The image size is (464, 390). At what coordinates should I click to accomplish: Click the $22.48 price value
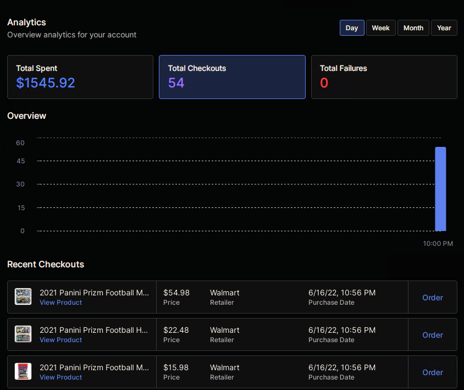tap(176, 330)
